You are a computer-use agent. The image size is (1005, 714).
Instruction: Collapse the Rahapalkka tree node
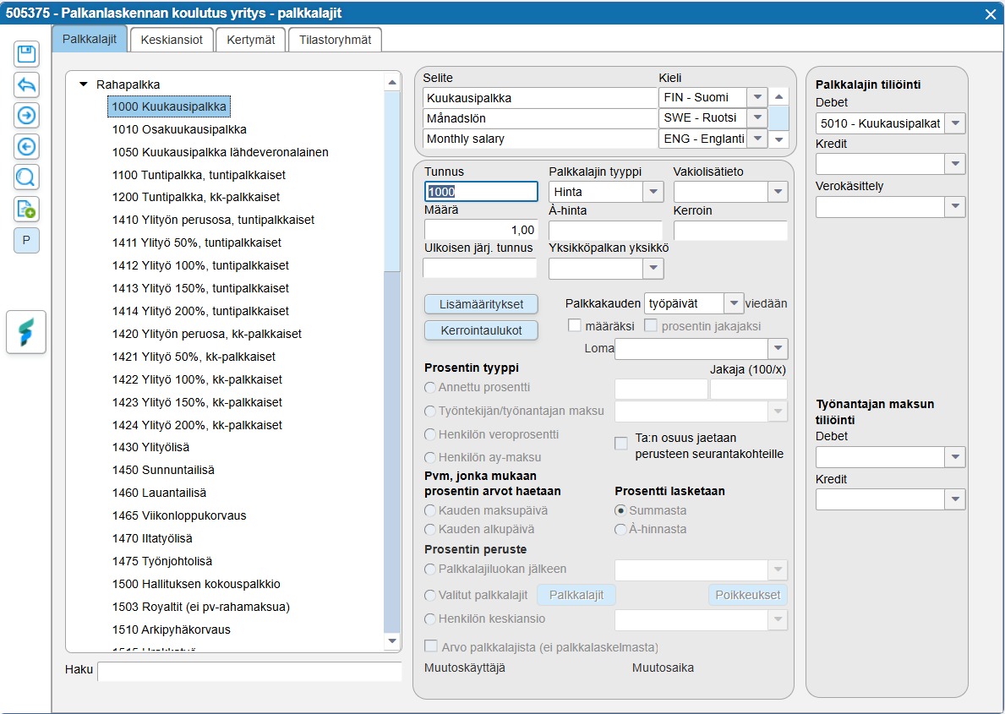click(x=84, y=84)
